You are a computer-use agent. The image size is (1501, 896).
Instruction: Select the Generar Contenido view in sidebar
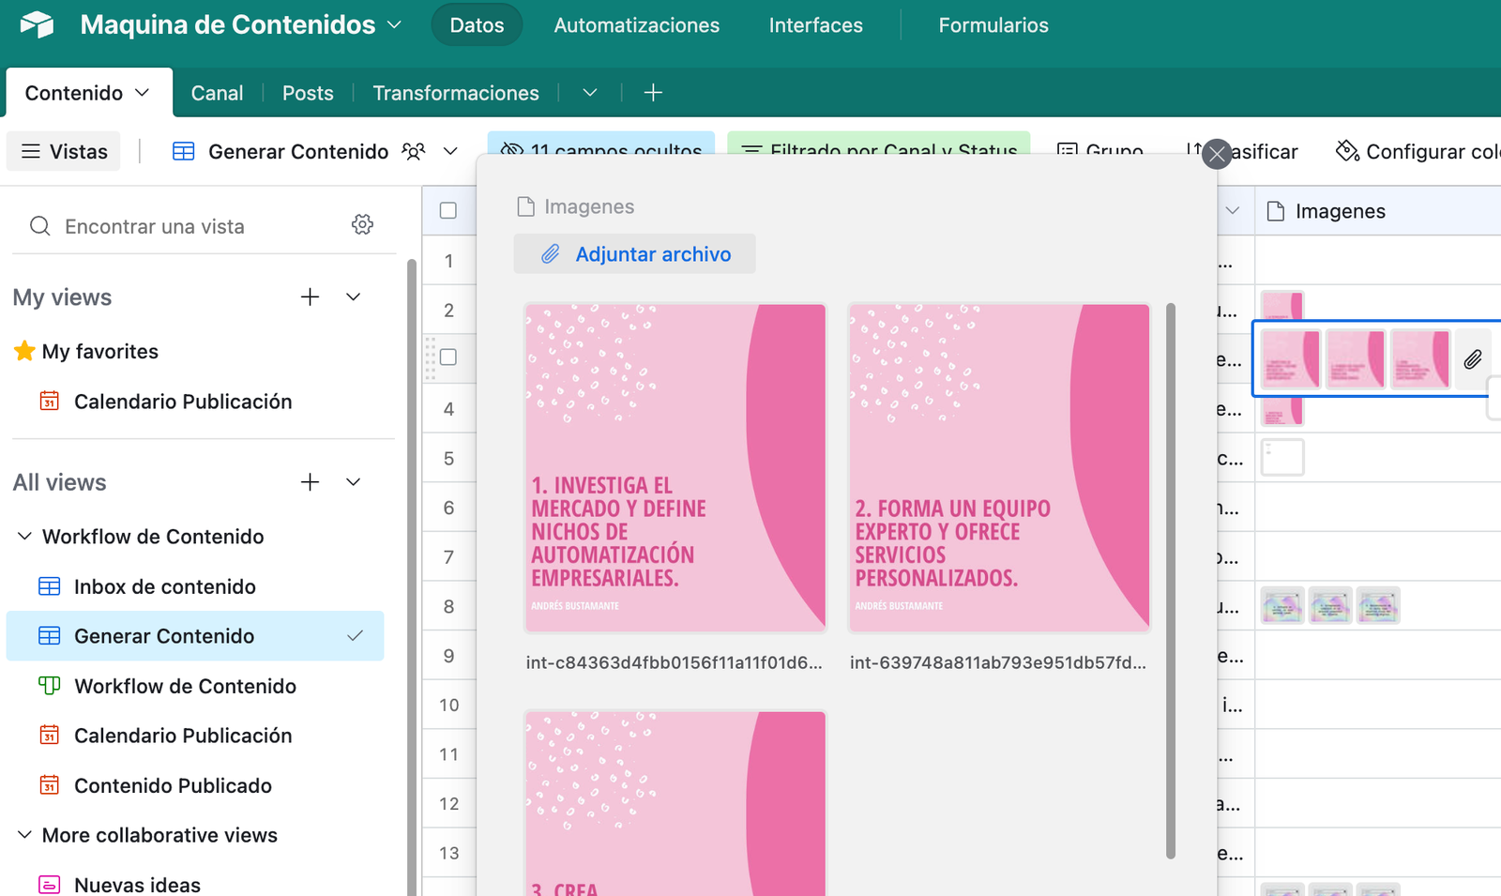click(x=195, y=636)
